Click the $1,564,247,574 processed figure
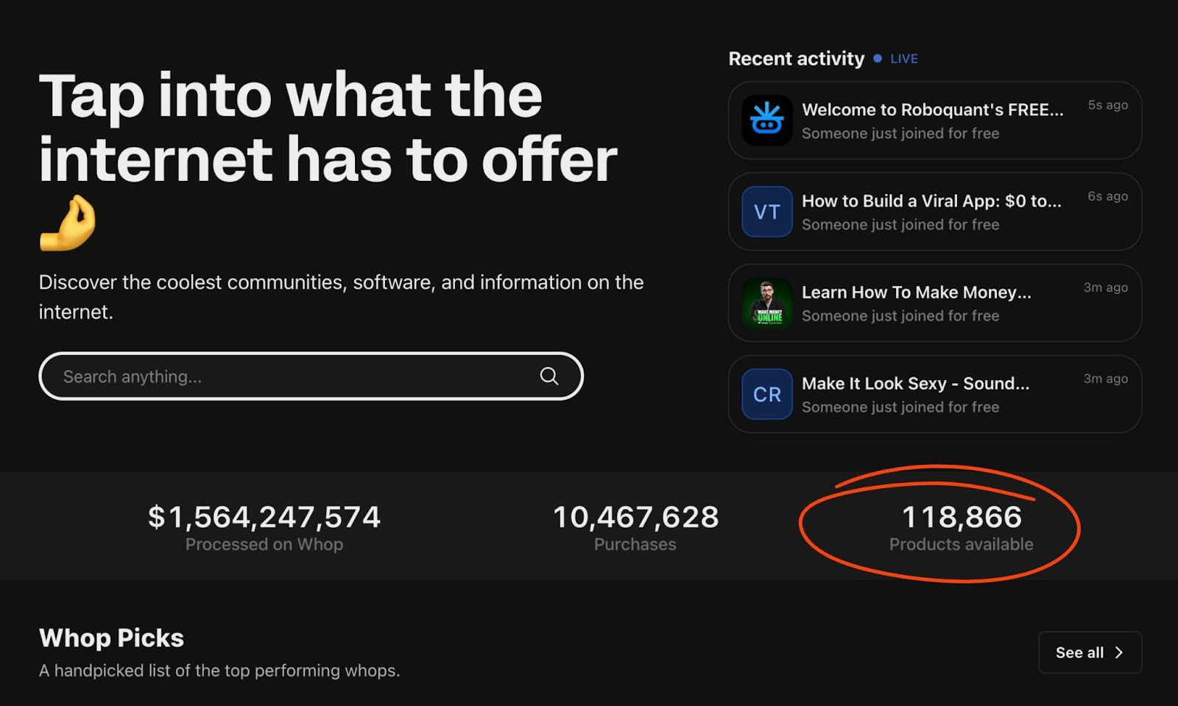Screen dimensions: 1178x706 click(x=264, y=517)
